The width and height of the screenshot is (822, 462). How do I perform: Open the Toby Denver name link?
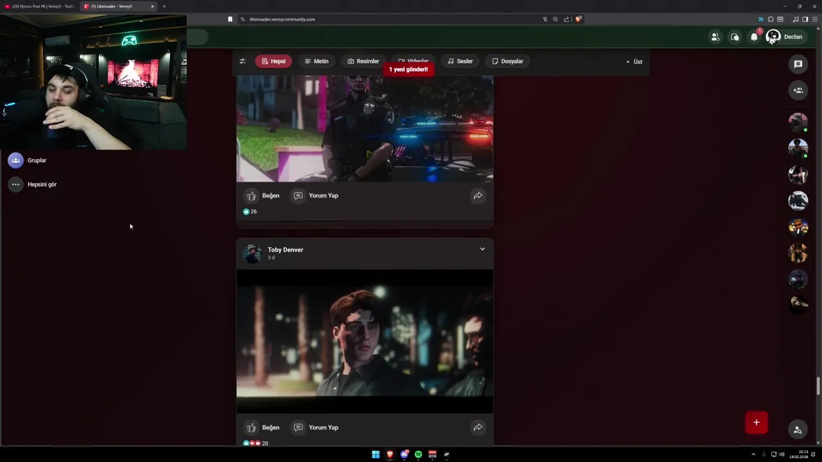[285, 250]
